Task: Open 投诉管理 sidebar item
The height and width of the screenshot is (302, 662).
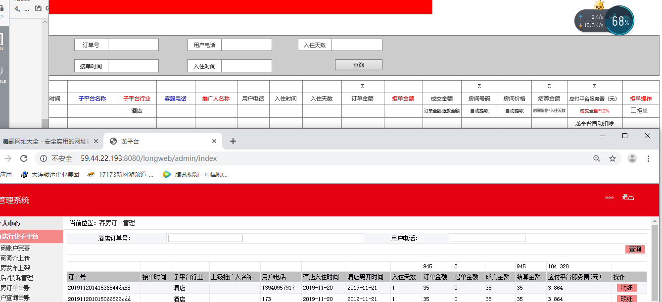Action: tap(16, 278)
